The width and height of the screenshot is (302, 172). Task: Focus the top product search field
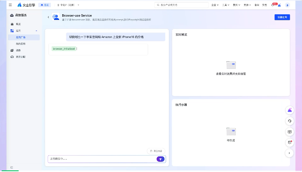point(182,5)
